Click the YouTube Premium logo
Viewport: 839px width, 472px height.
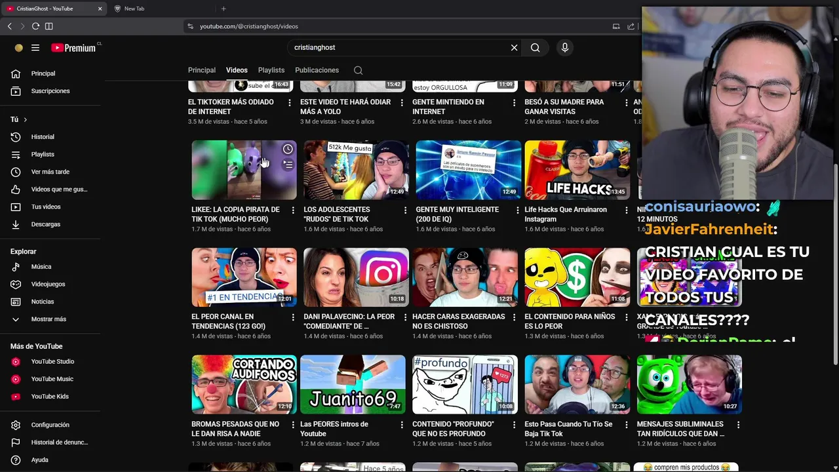(x=73, y=48)
